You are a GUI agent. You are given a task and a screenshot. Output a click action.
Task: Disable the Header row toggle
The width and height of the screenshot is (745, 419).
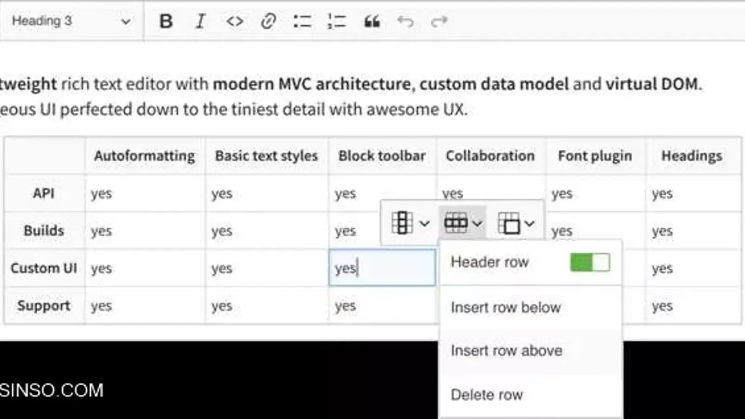coord(589,262)
